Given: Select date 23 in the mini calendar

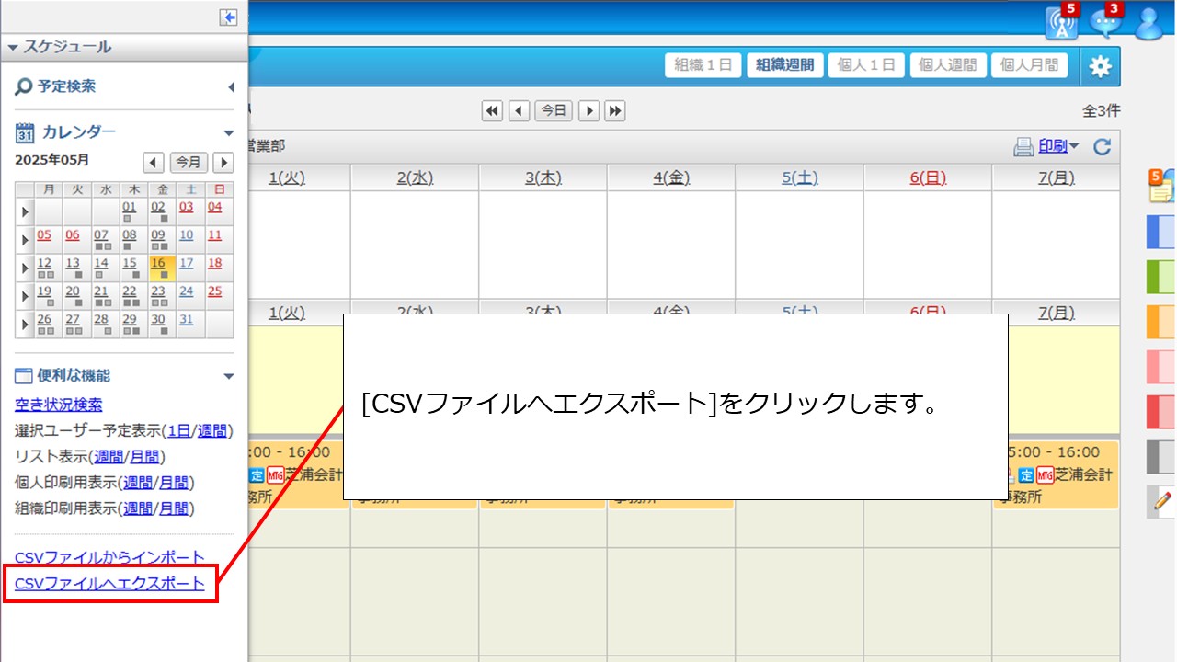Looking at the screenshot, I should [158, 292].
